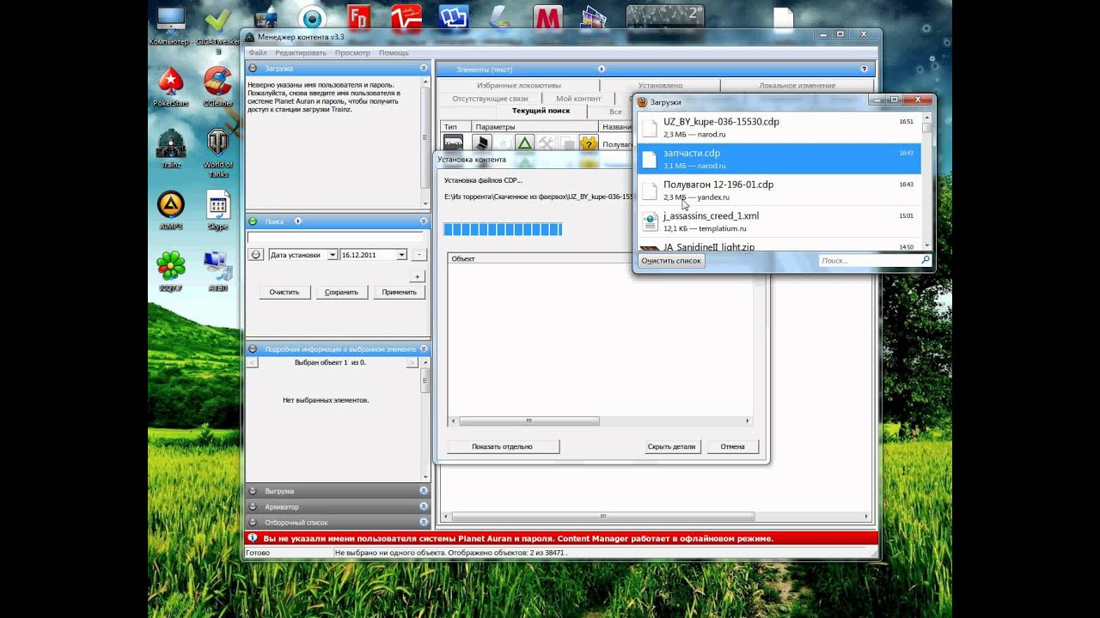Collapse the Подробная информация panel chevron
This screenshot has width=1100, height=618.
pyautogui.click(x=424, y=349)
